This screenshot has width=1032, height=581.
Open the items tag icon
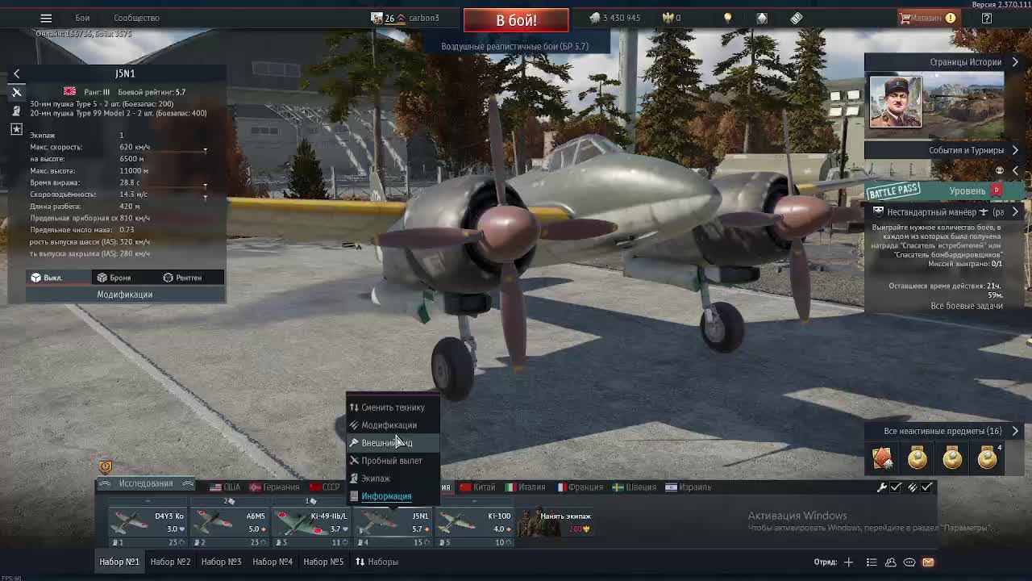[797, 18]
